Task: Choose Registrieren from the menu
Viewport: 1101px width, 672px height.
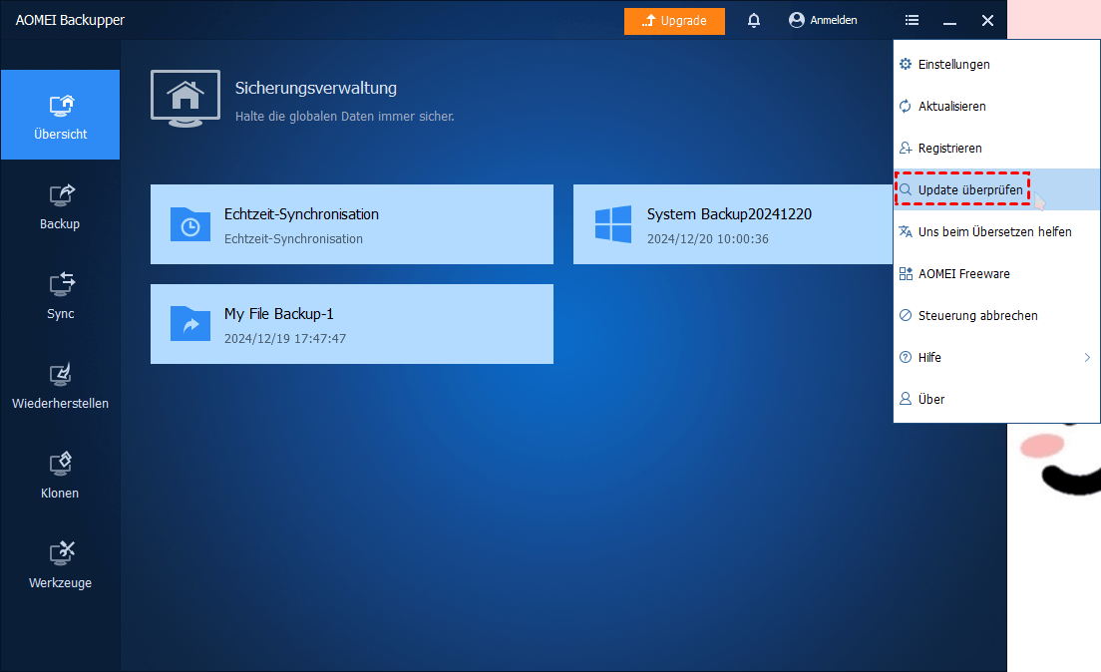Action: pos(996,149)
